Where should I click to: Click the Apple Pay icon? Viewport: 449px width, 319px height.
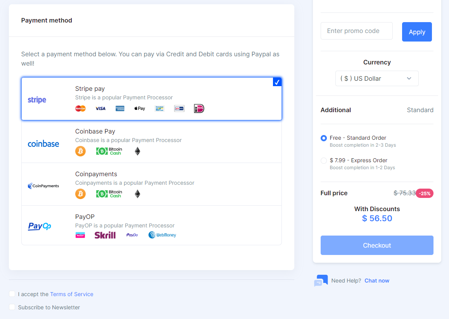(140, 109)
